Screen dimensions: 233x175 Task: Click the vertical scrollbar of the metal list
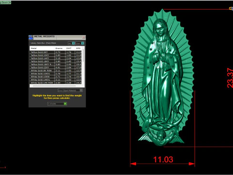click(83, 55)
